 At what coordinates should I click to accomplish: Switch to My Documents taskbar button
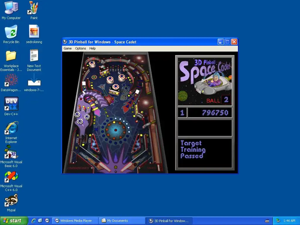tap(122, 221)
